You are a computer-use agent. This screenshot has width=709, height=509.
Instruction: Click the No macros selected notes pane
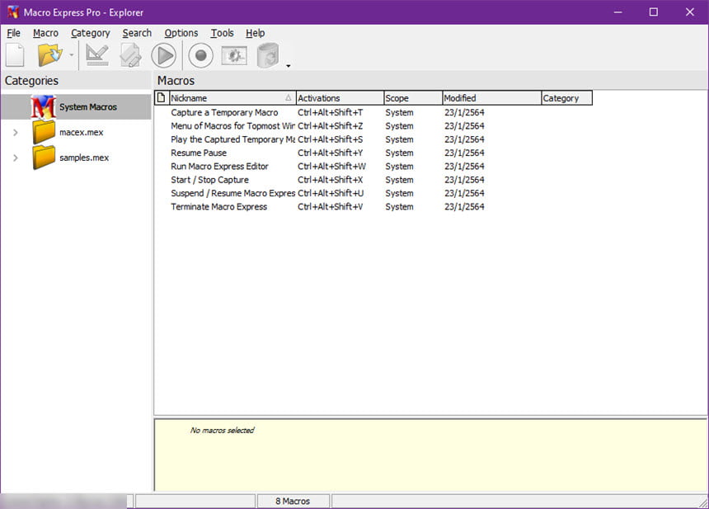coord(430,455)
